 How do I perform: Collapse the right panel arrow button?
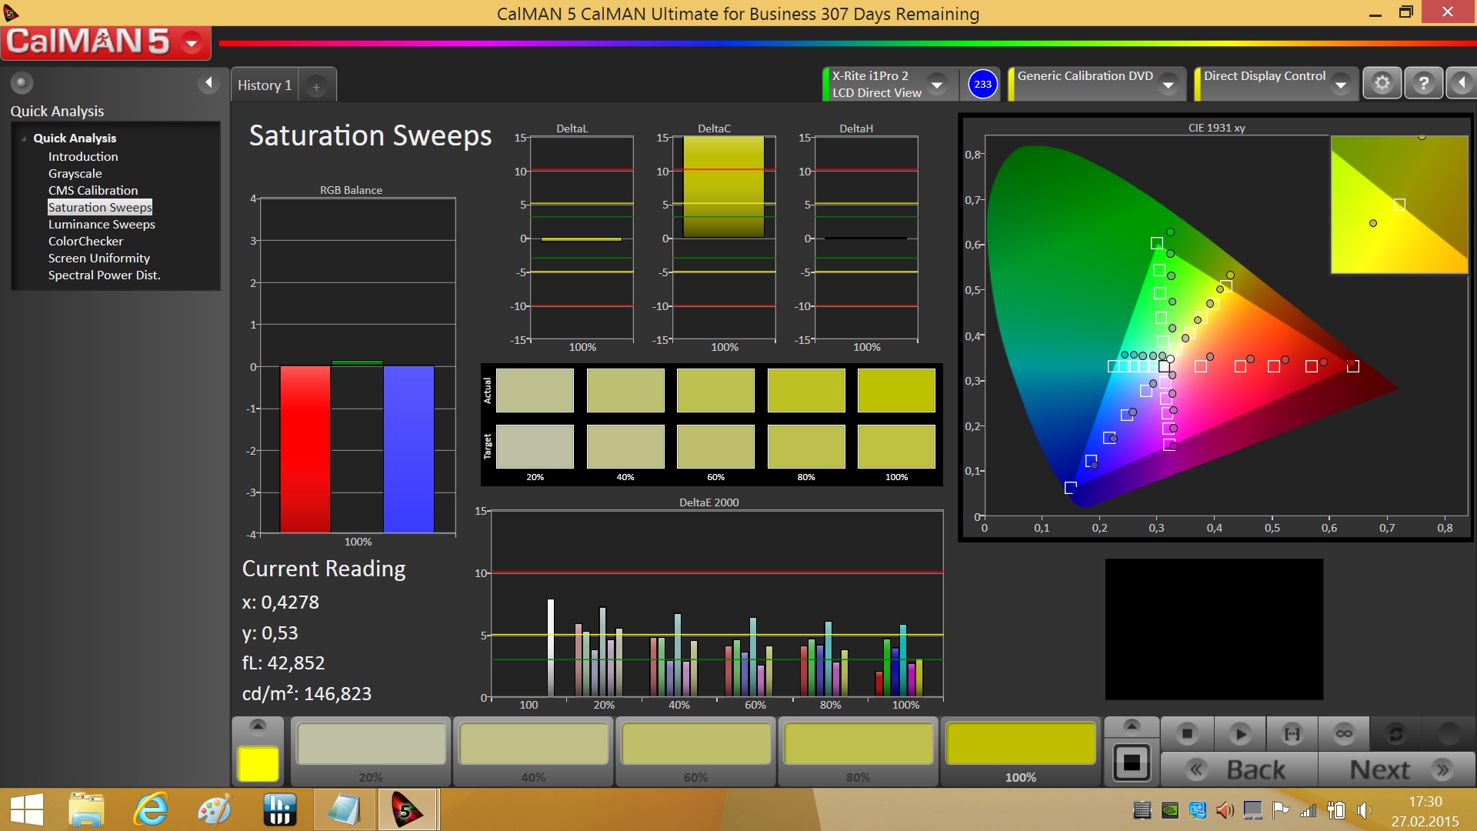pyautogui.click(x=1462, y=83)
